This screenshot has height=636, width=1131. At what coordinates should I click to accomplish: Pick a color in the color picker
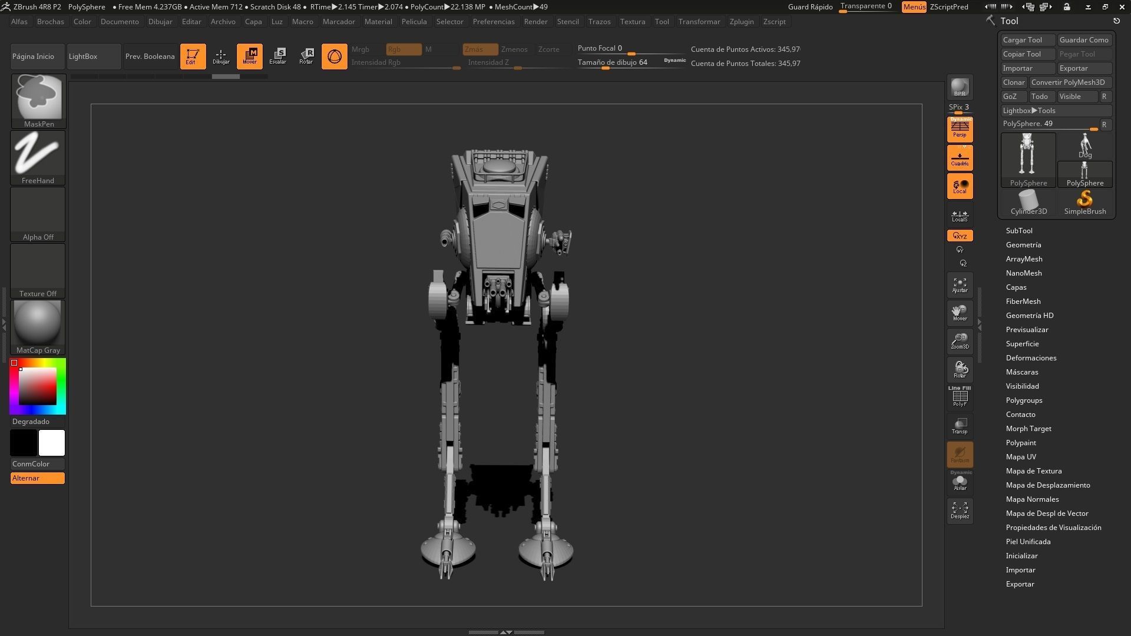click(x=38, y=386)
